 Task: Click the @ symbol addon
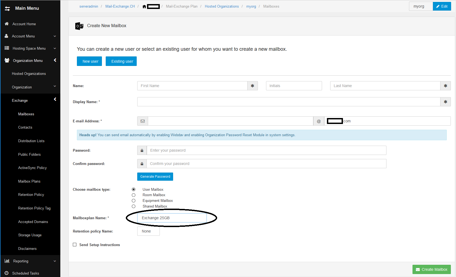[x=319, y=121]
